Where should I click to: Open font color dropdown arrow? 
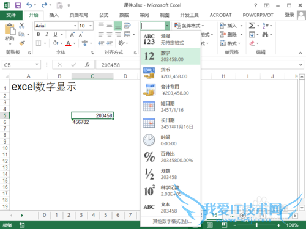coord(75,43)
